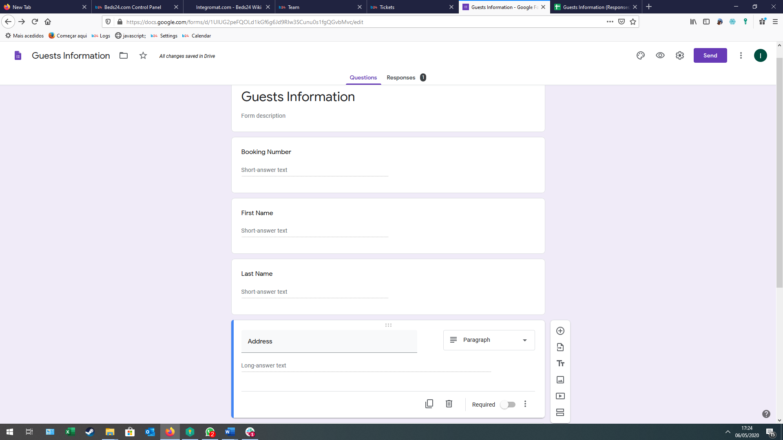Screen dimensions: 783x440
Task: Open the Settings bookmark
Action: coord(164,36)
